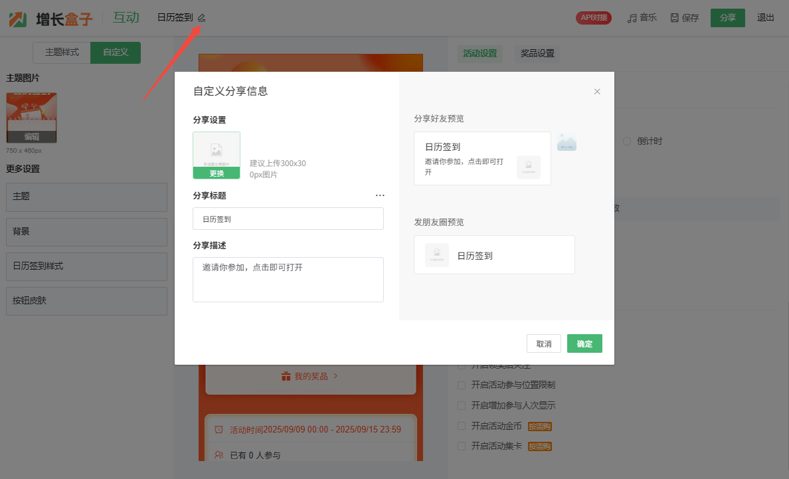This screenshot has height=479, width=789.
Task: Click the 保存 save disk icon
Action: (x=675, y=18)
